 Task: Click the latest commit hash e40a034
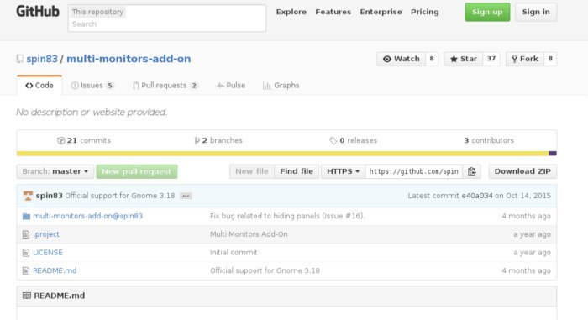pos(477,196)
